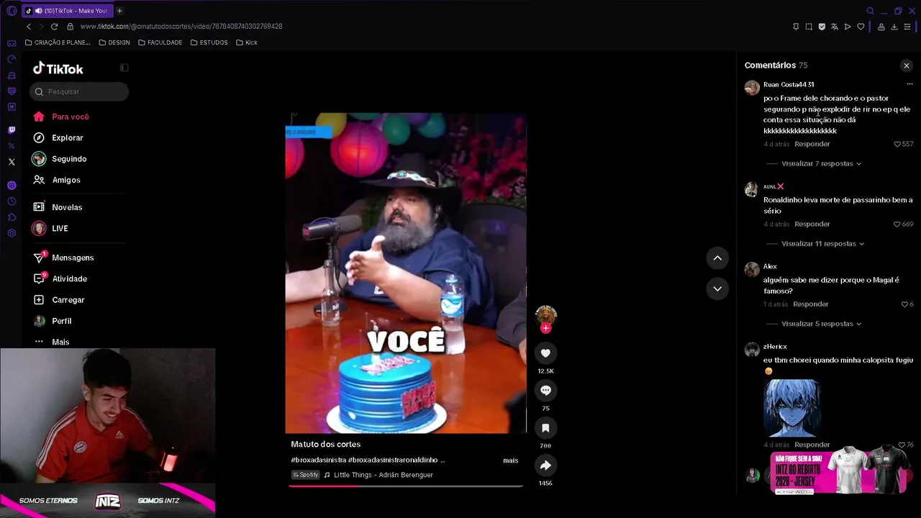Image resolution: width=921 pixels, height=518 pixels.
Task: Go to next video with down arrow
Action: click(717, 288)
